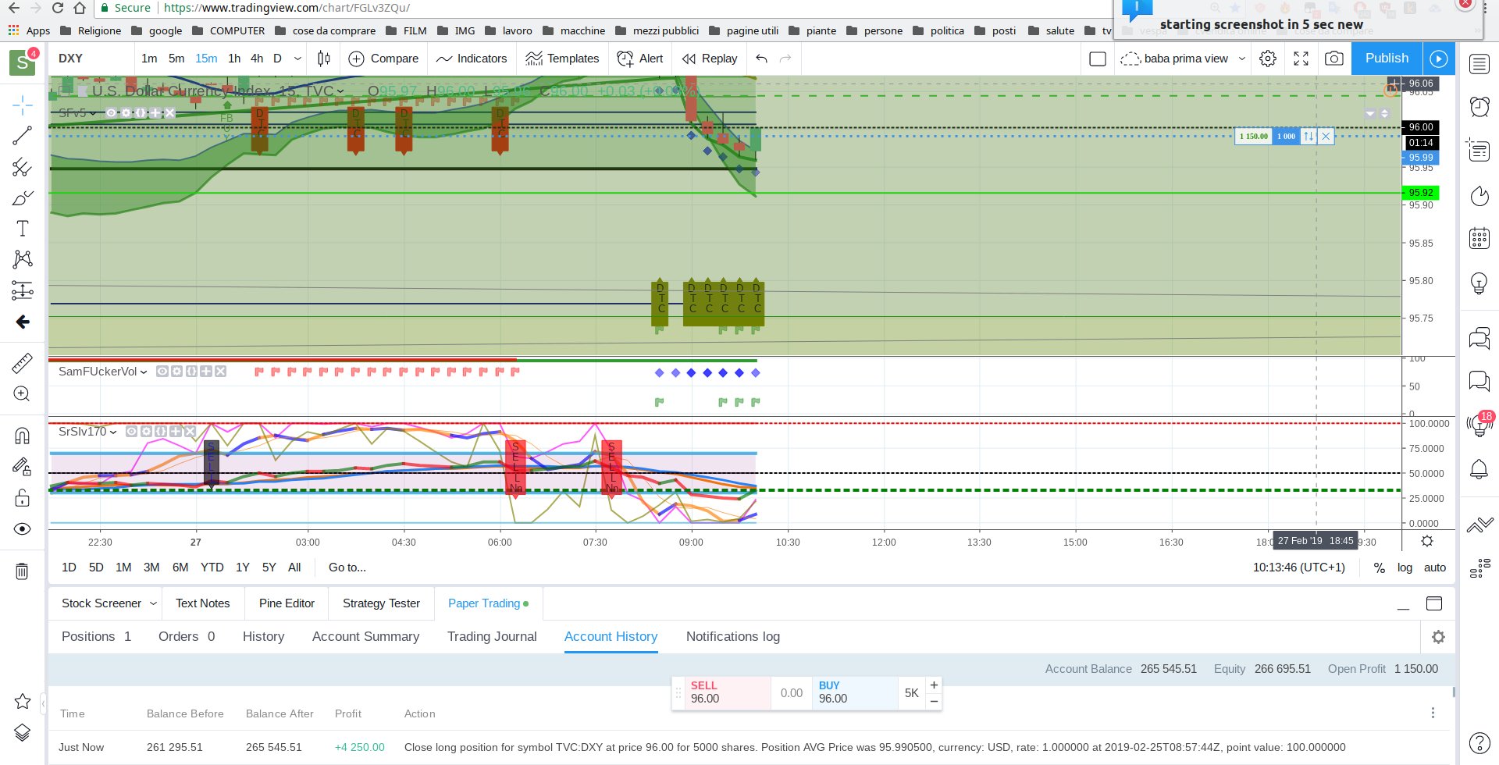Open trading panel settings gear
Viewport: 1499px width, 765px height.
click(x=1438, y=637)
